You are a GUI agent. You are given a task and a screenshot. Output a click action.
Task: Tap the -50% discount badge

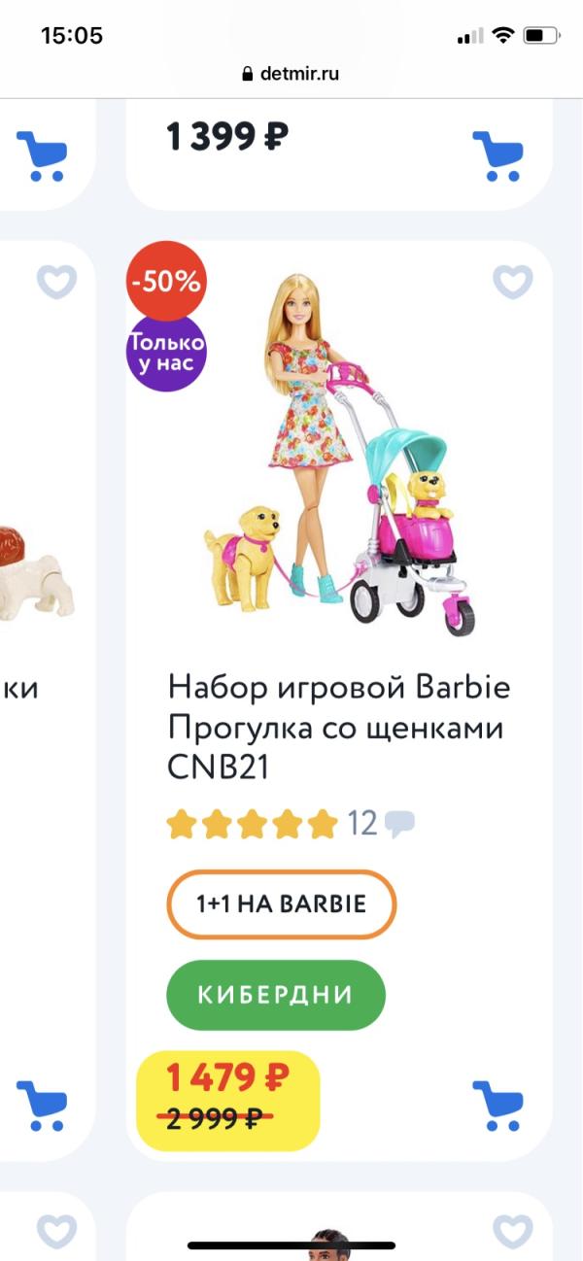point(166,282)
